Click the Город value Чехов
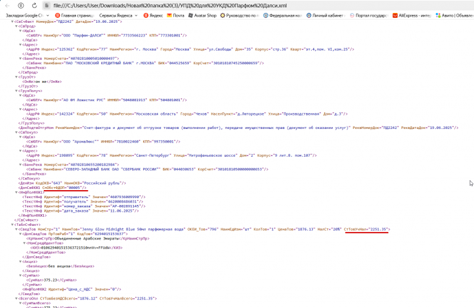 (199, 114)
